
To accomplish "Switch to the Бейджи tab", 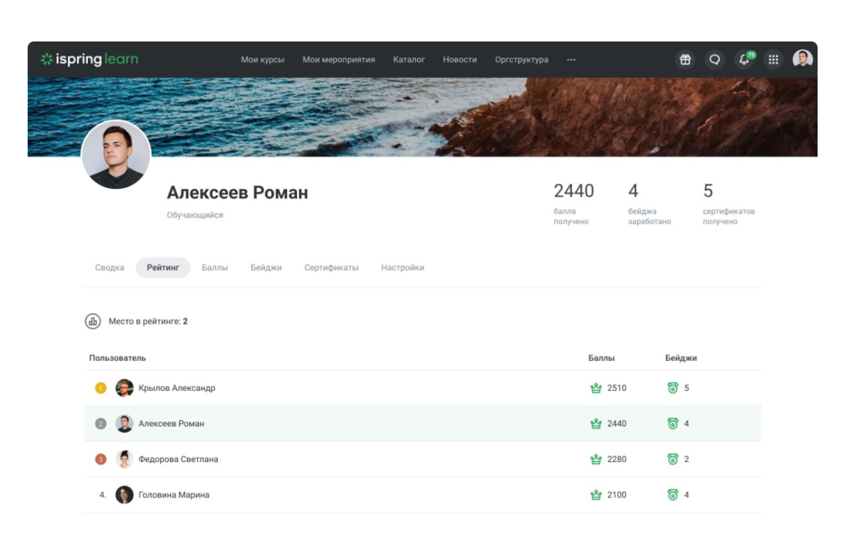I will point(266,268).
